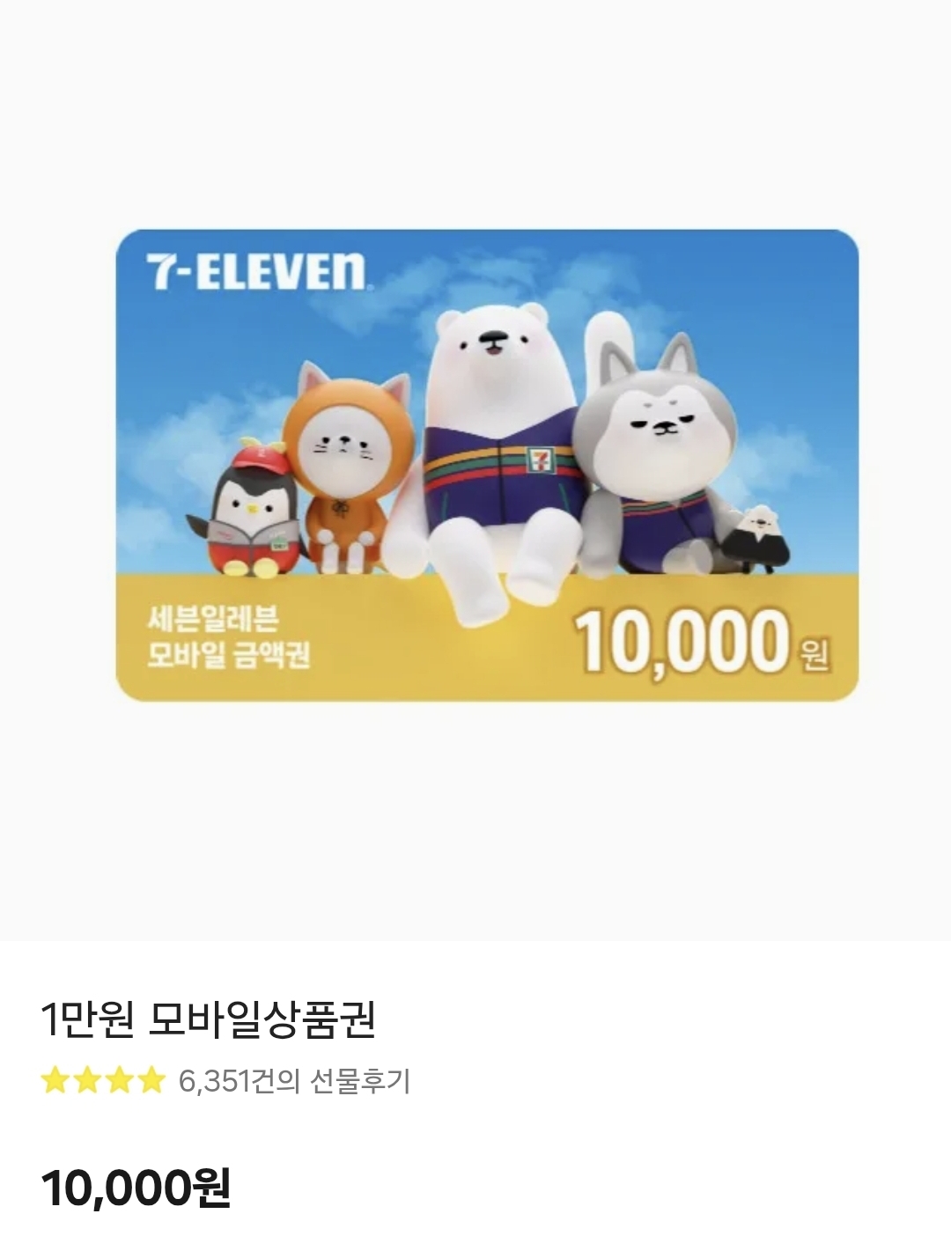Tap the 1만원 모바일상품권 product title
Screen dimensions: 951x1258
tap(209, 1020)
